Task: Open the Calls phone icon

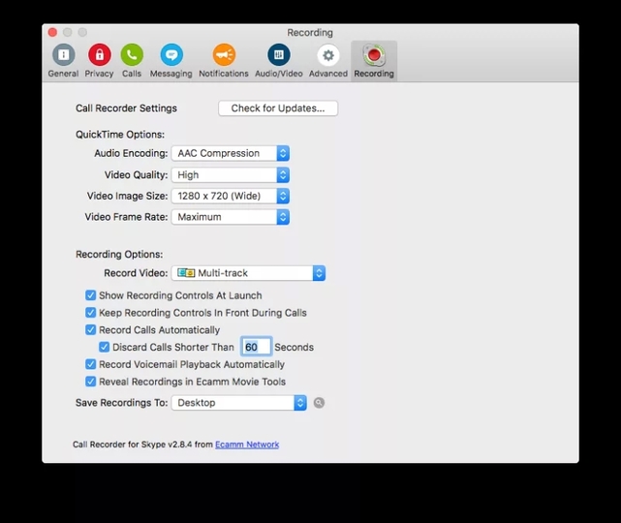Action: (132, 54)
